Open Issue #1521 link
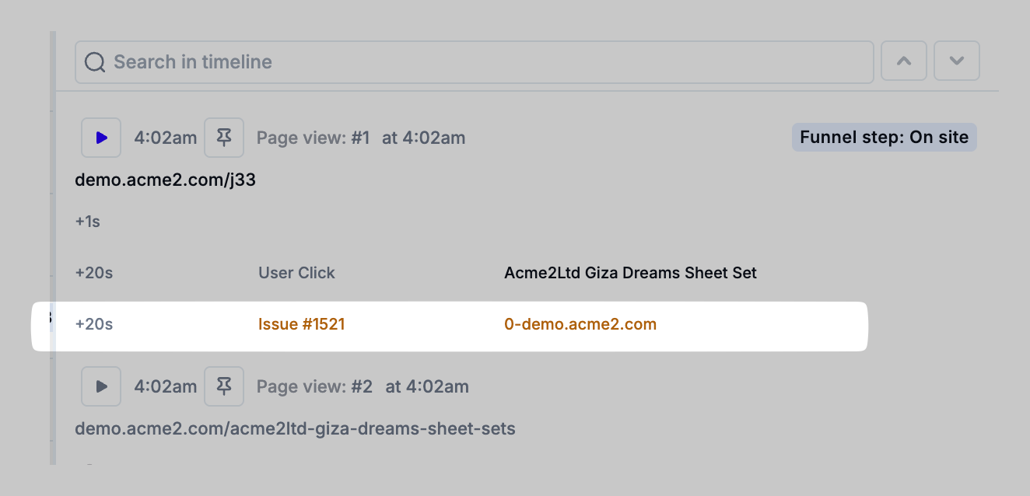The width and height of the screenshot is (1030, 496). (301, 324)
